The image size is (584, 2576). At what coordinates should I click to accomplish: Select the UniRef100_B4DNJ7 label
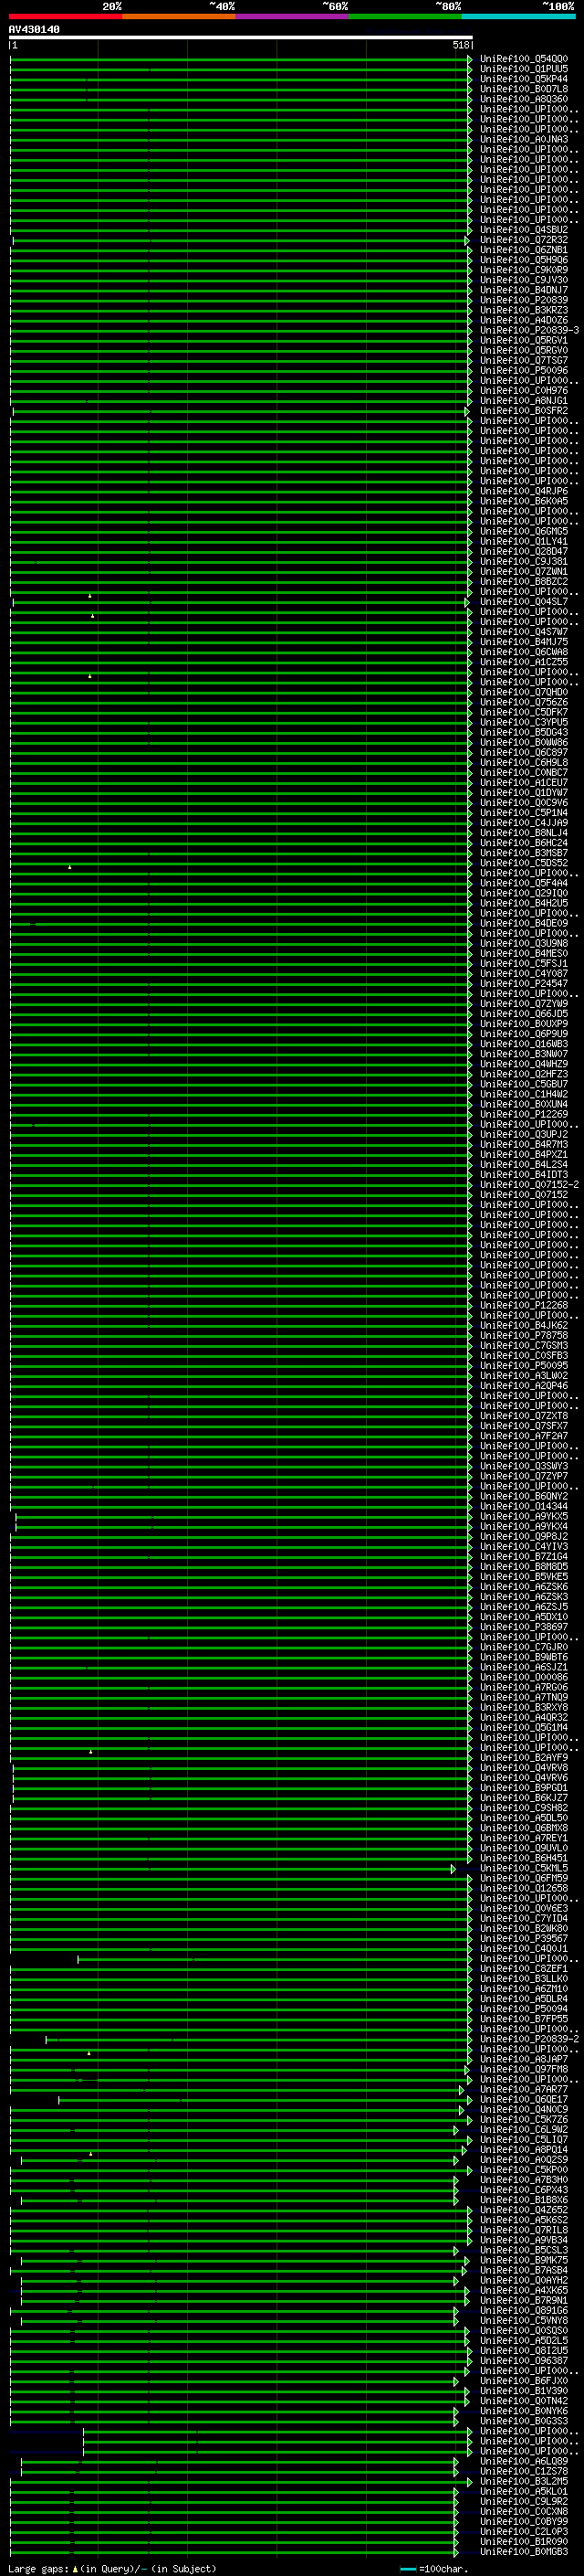[524, 290]
